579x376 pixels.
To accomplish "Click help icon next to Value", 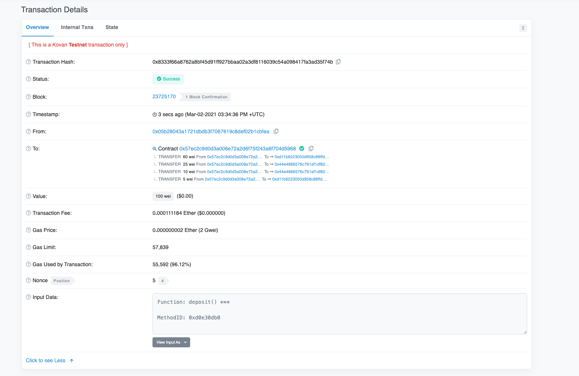I will 28,196.
